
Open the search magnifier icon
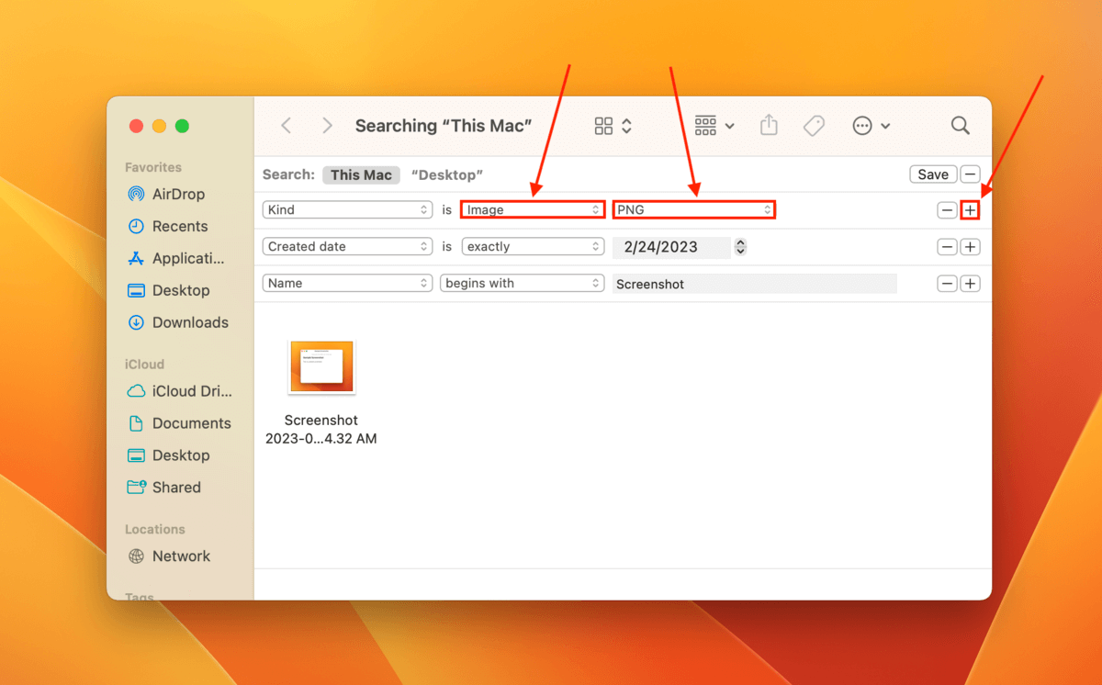[x=960, y=126]
